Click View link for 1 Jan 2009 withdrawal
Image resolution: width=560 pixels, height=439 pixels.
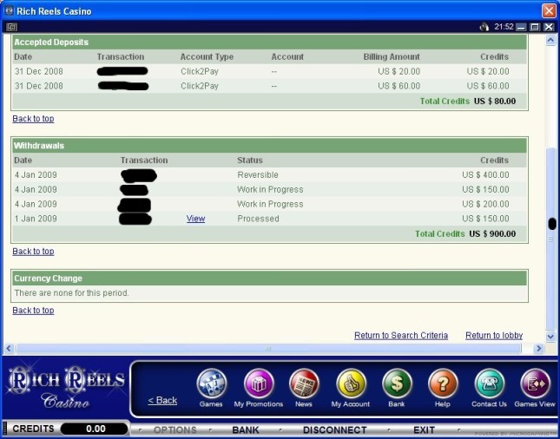tap(195, 219)
